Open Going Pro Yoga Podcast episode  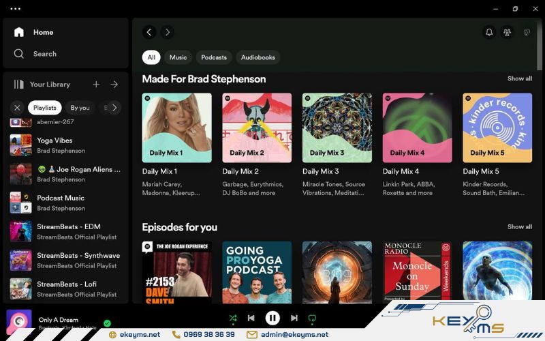coord(257,272)
